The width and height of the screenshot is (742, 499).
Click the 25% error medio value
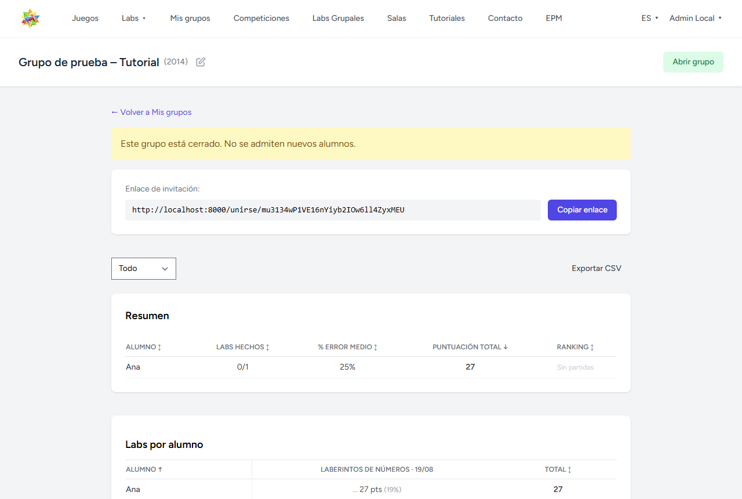pyautogui.click(x=348, y=367)
